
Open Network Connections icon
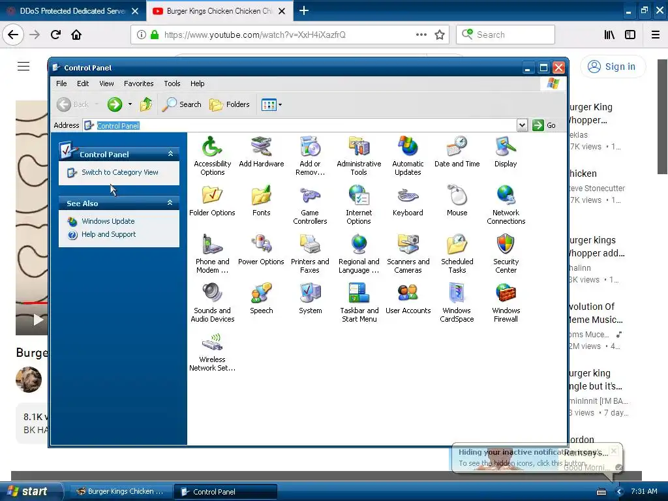point(506,205)
